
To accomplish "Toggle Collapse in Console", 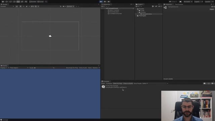I will 109,83.
